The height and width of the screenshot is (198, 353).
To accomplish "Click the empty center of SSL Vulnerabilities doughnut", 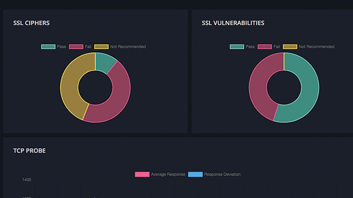I will coord(284,88).
